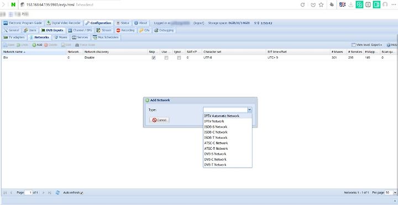Choose ATSC-T Network option
This screenshot has width=398, height=205.
(x=228, y=149)
